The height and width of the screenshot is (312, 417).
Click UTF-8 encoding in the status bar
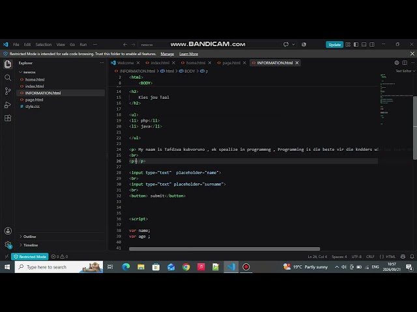356,257
